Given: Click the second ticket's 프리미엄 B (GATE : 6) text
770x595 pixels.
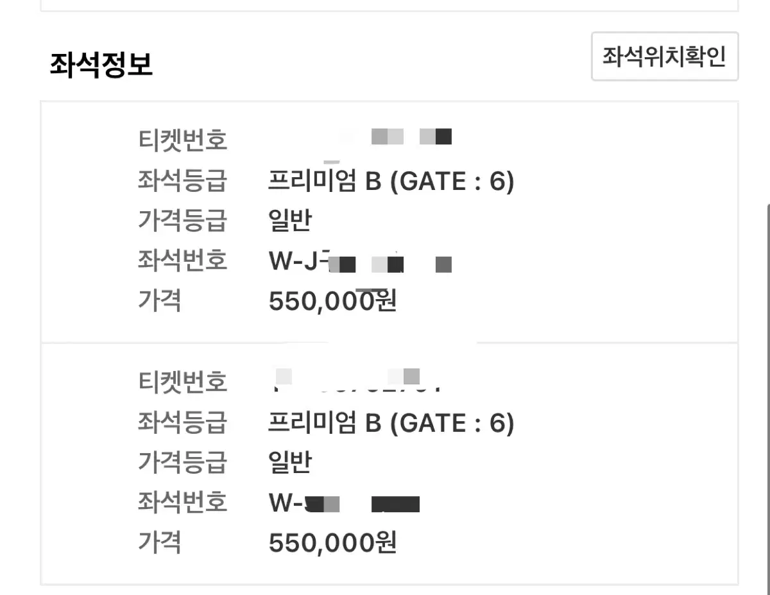Looking at the screenshot, I should coord(391,424).
